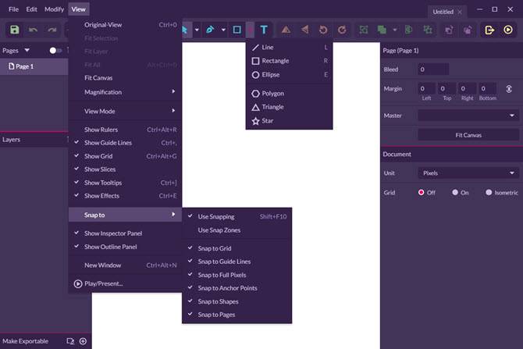Choose the Triangle shape tool
This screenshot has height=349, width=523.
coord(289,107)
